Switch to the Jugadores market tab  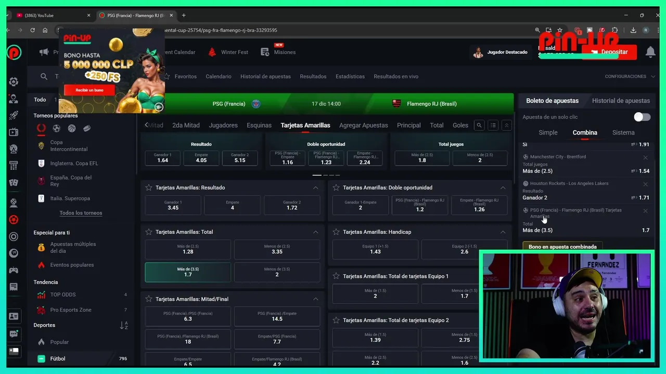[x=223, y=125]
